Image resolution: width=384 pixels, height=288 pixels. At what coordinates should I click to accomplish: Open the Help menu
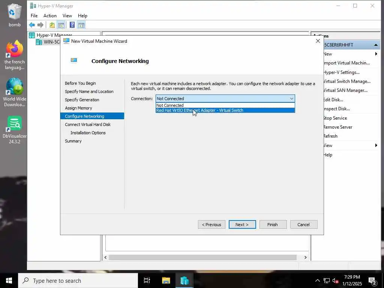82,16
